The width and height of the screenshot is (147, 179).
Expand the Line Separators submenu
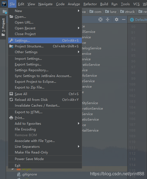[x=45, y=147]
